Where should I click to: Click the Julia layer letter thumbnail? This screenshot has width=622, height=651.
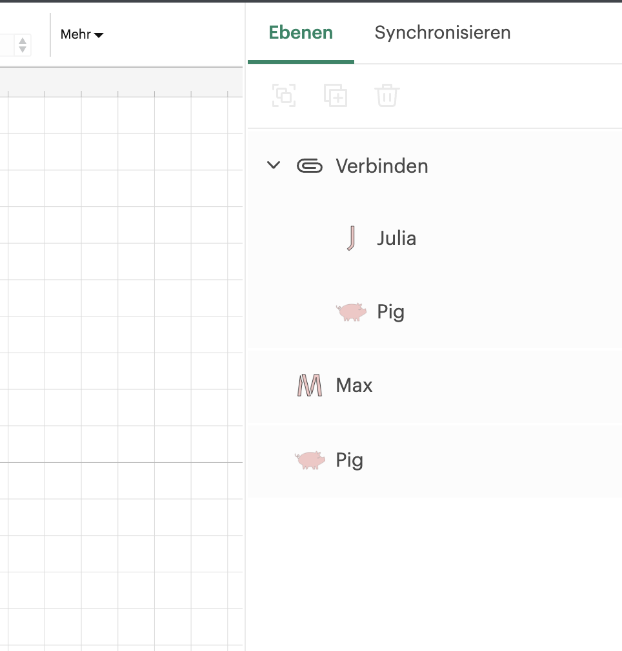click(350, 238)
